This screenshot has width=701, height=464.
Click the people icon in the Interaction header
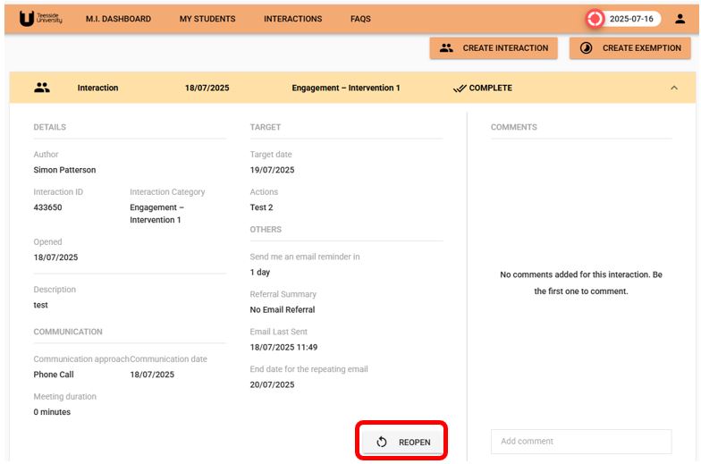[x=41, y=88]
